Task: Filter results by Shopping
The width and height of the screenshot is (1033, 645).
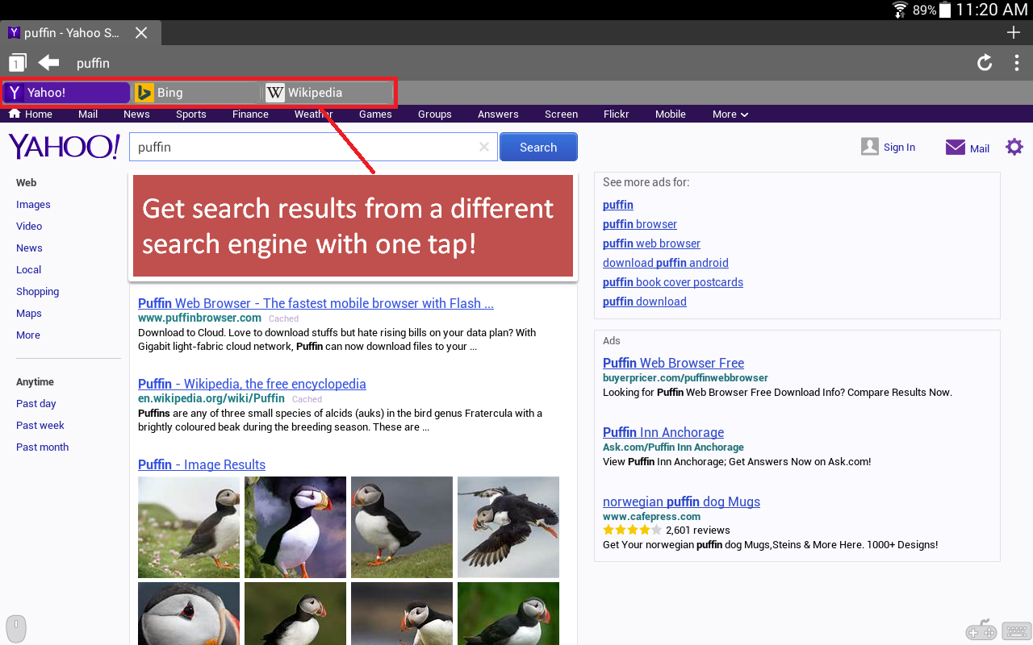Action: tap(37, 292)
